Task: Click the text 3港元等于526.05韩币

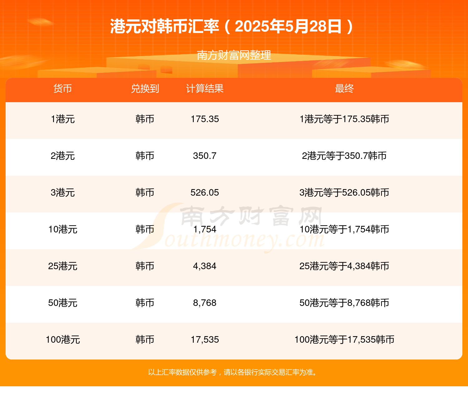Action: tap(344, 193)
